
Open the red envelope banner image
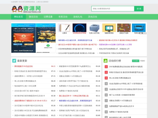(x=23, y=38)
